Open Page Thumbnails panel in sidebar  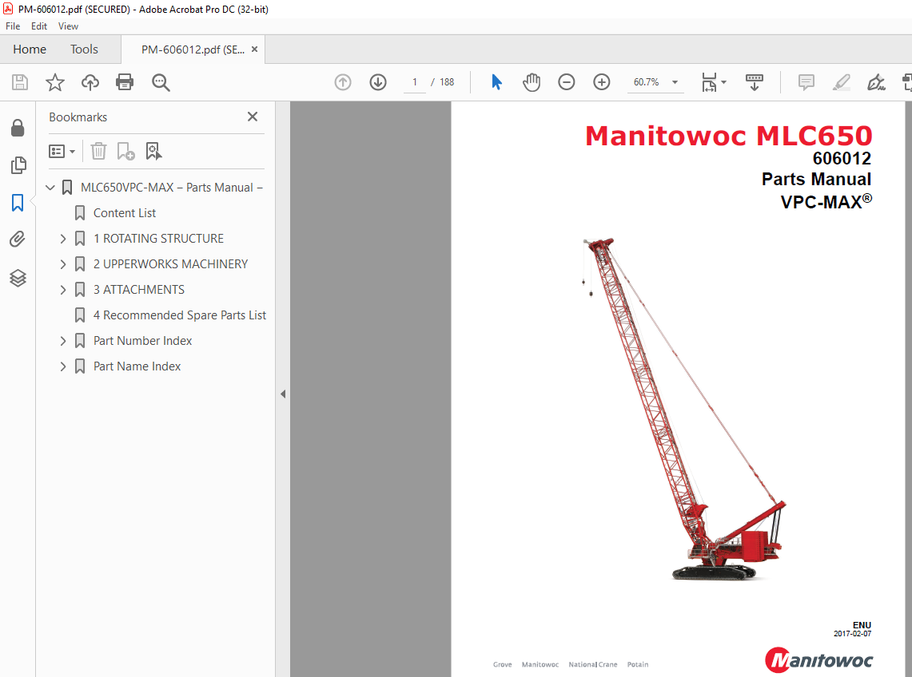point(18,165)
